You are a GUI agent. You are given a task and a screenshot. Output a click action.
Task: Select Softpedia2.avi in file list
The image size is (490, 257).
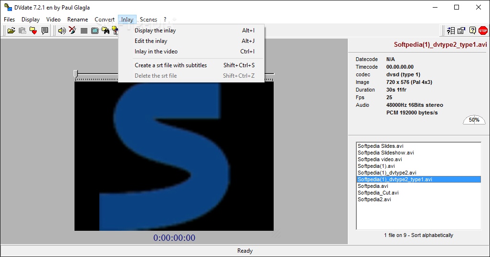pos(418,200)
